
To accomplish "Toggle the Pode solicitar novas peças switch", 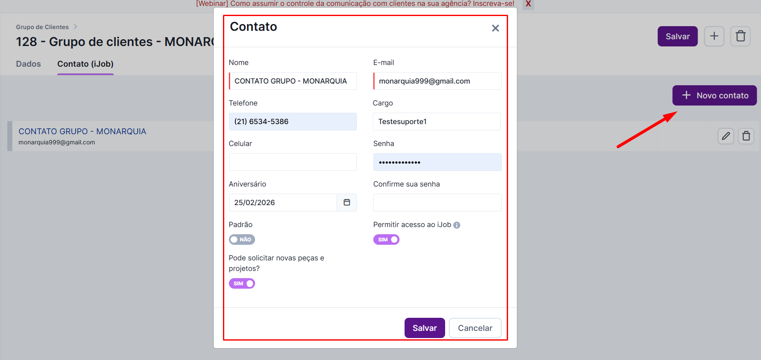I will click(x=242, y=284).
